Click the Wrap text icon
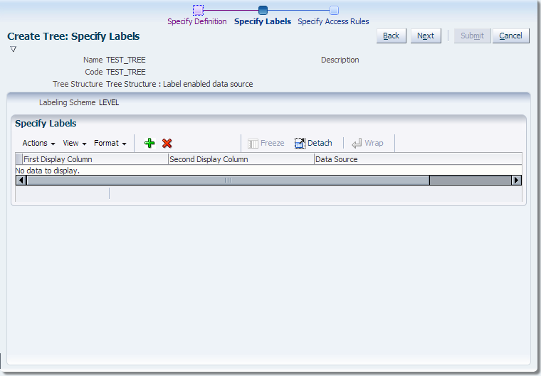The image size is (541, 376). pyautogui.click(x=357, y=143)
